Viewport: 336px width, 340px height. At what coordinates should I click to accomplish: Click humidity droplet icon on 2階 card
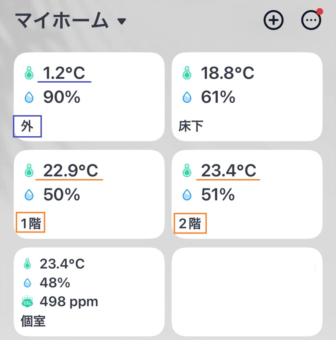[187, 195]
